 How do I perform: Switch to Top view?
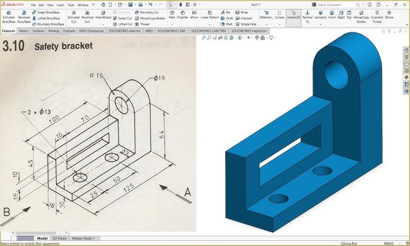click(x=349, y=15)
